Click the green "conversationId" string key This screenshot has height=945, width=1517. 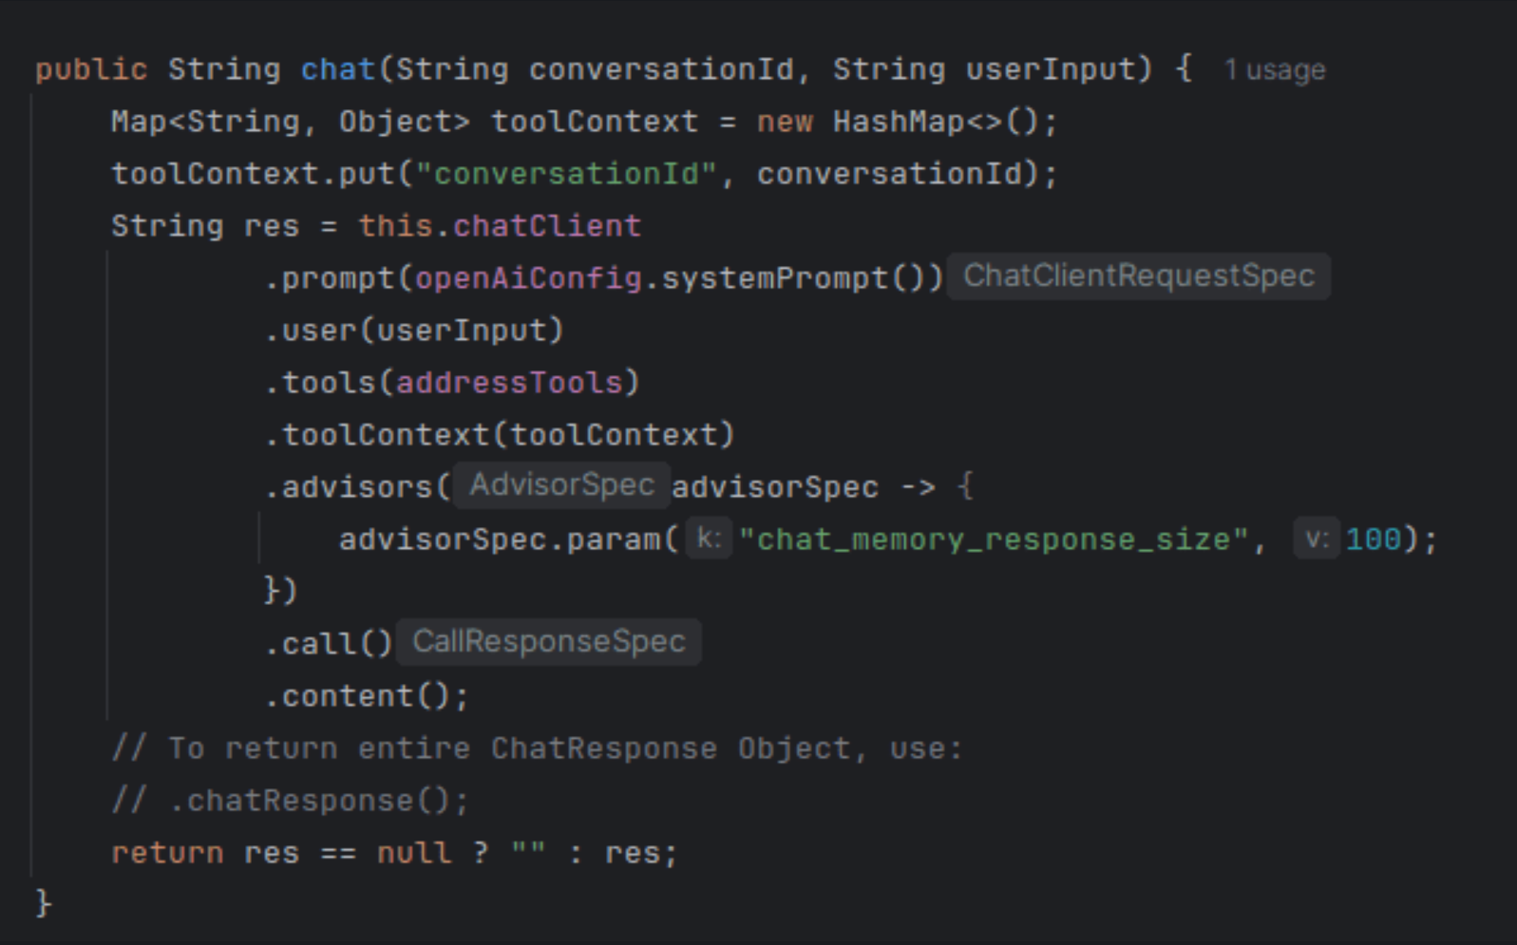[565, 174]
